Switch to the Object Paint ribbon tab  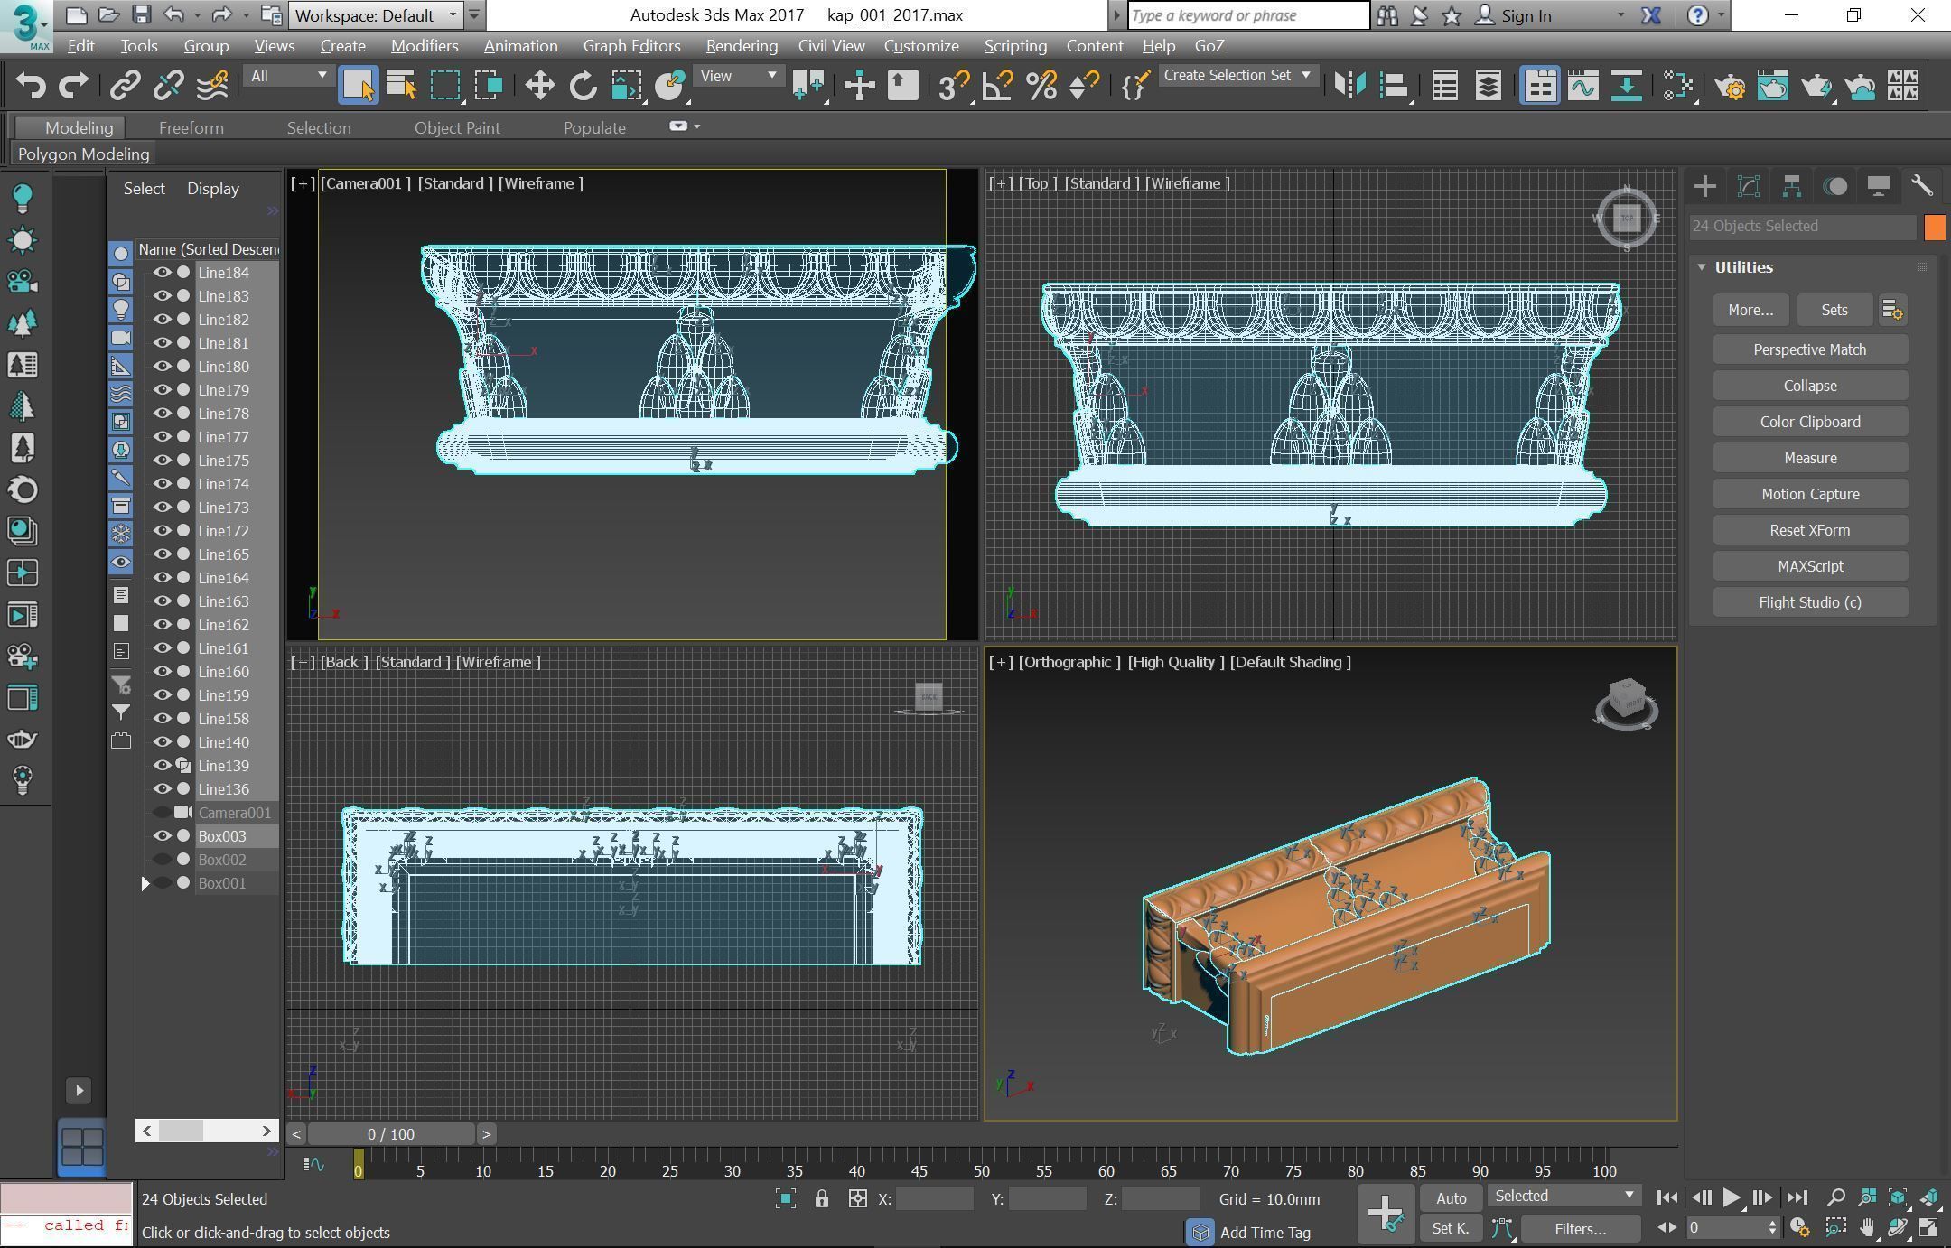point(457,127)
